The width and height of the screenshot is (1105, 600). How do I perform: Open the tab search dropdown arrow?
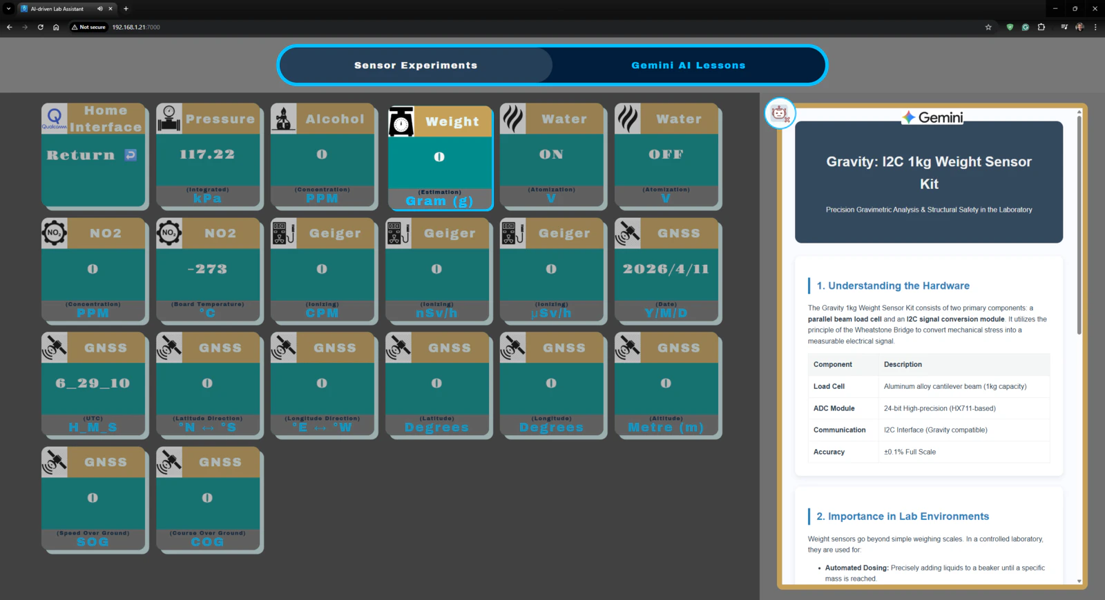[8, 9]
